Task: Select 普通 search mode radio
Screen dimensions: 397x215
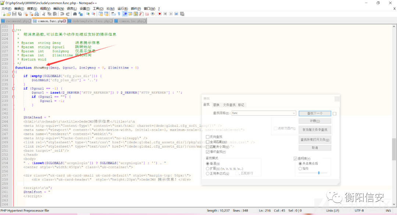Action: [208, 163]
